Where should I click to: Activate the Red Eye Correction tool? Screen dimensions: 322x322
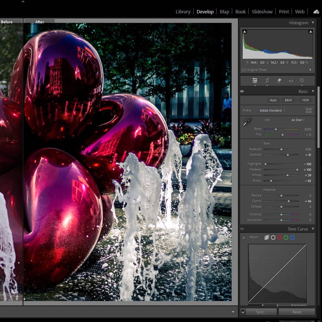291,80
